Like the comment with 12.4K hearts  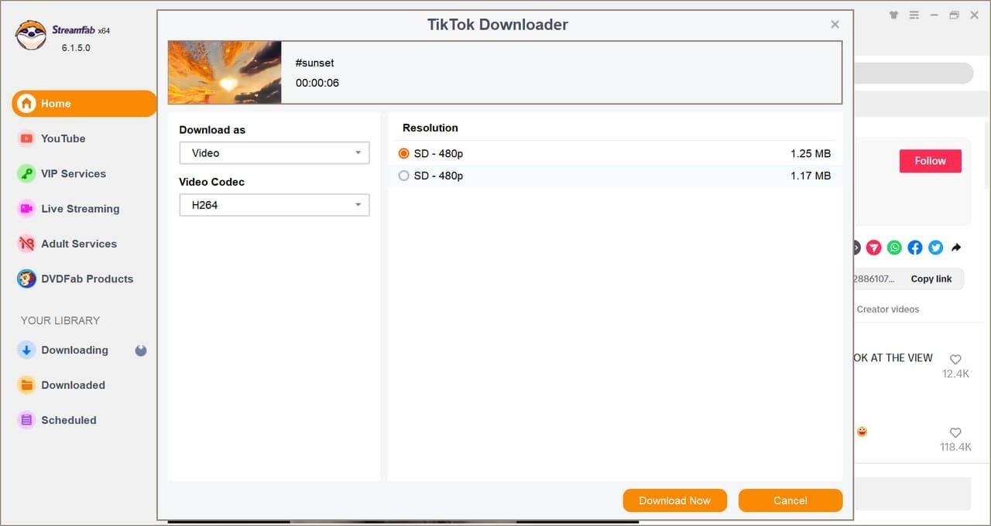(x=955, y=360)
